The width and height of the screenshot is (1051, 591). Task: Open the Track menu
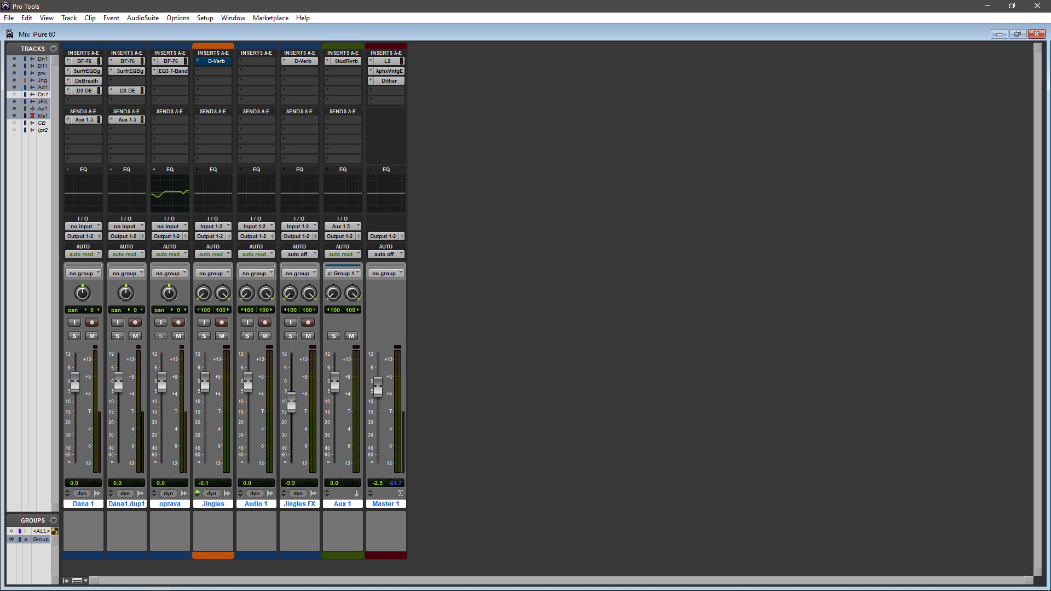point(69,18)
